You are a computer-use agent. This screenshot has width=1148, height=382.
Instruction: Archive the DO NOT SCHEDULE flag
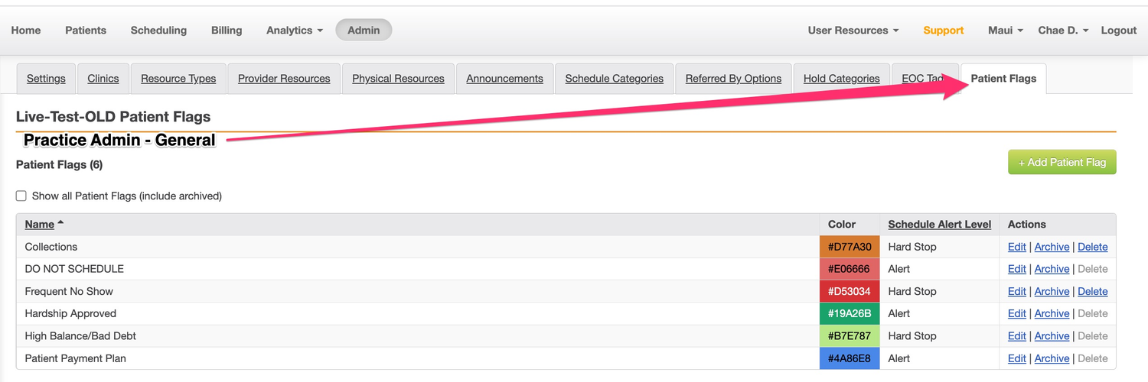1052,269
